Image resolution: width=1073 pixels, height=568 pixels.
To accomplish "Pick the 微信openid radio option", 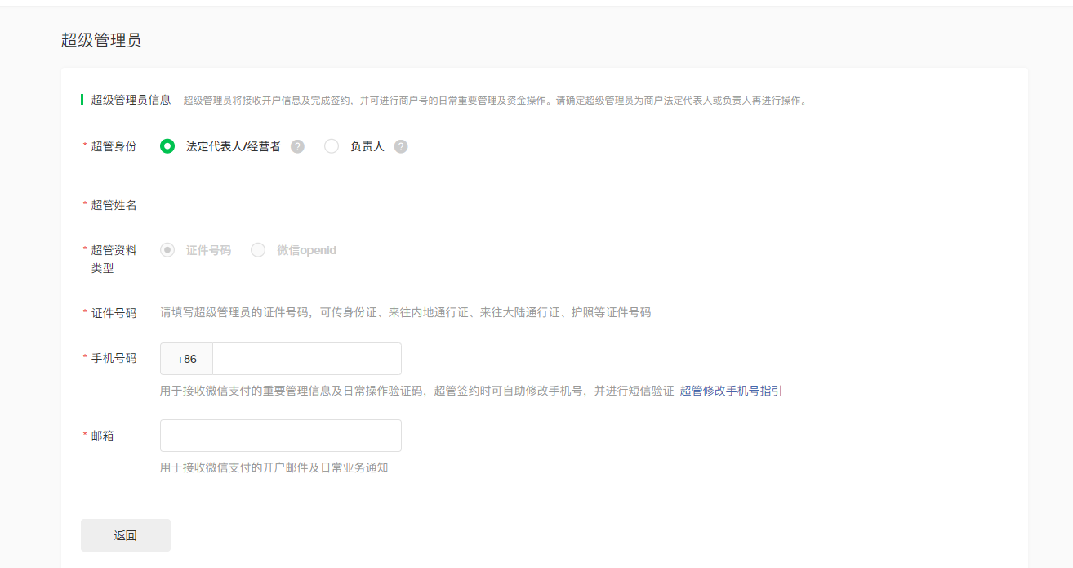I will click(258, 250).
